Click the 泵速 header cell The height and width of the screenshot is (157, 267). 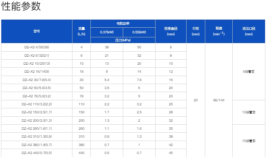tap(219, 31)
